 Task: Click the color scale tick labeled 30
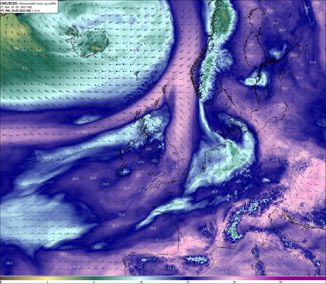click(x=234, y=282)
